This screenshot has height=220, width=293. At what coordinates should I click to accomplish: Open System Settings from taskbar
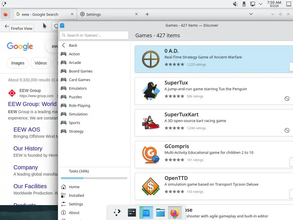tap(132, 213)
